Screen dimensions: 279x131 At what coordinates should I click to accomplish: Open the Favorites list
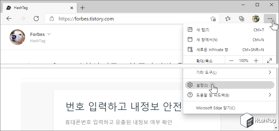pos(228,19)
